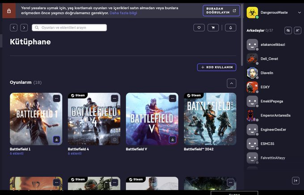Select friend ESMC35

pos(267,144)
